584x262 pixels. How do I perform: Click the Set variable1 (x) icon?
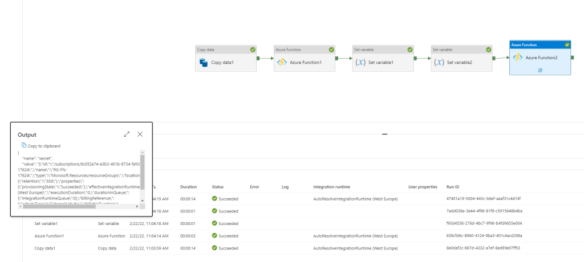360,62
